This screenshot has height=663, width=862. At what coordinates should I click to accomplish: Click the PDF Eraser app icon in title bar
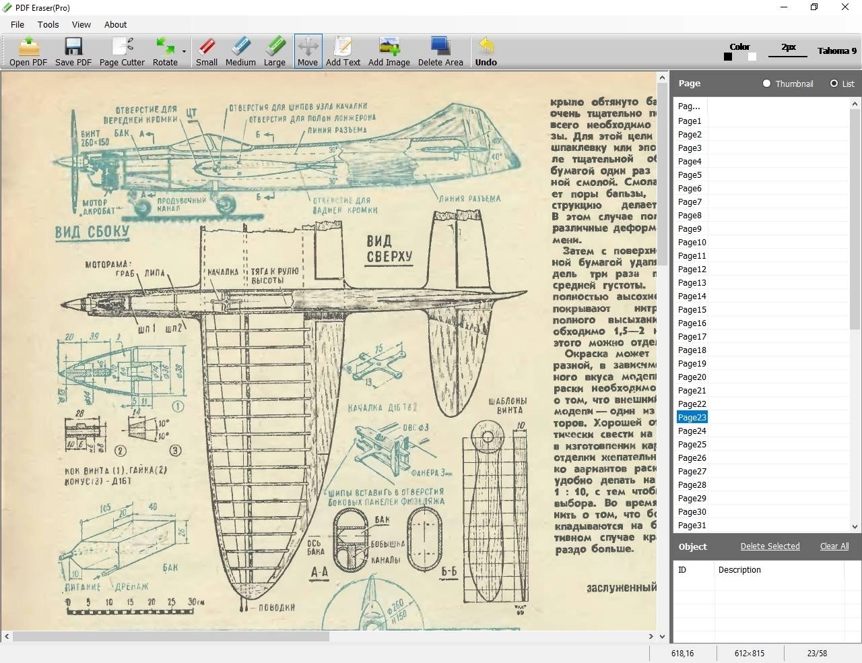tap(7, 7)
